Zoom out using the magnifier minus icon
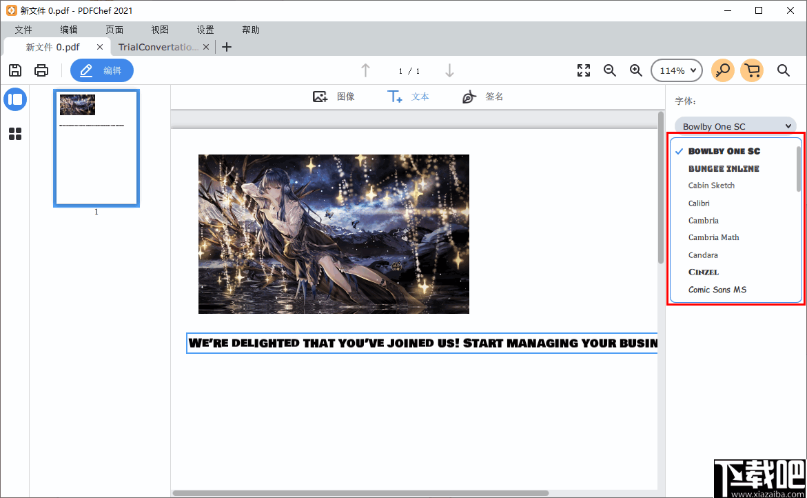The height and width of the screenshot is (498, 807). point(610,70)
